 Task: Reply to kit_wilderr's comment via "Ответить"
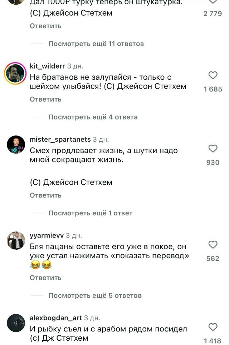pyautogui.click(x=45, y=99)
